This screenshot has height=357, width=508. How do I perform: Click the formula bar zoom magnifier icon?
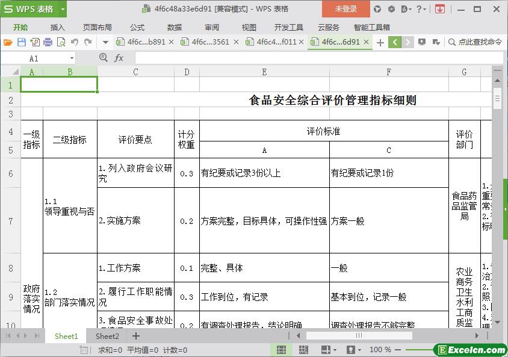coord(103,58)
